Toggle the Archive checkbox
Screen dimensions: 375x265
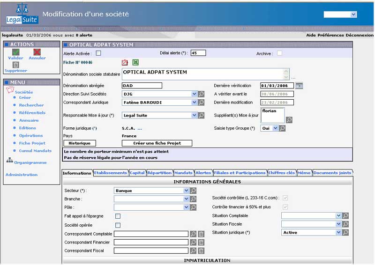click(x=279, y=53)
